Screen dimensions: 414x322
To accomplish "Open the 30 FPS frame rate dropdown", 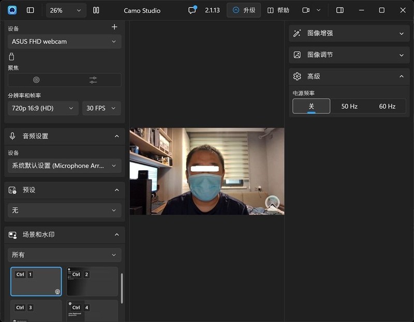I will click(x=101, y=108).
